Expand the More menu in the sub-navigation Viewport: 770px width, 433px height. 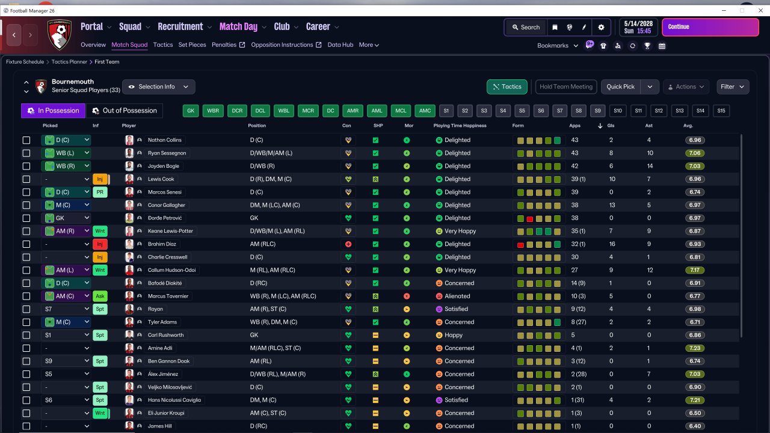point(369,45)
